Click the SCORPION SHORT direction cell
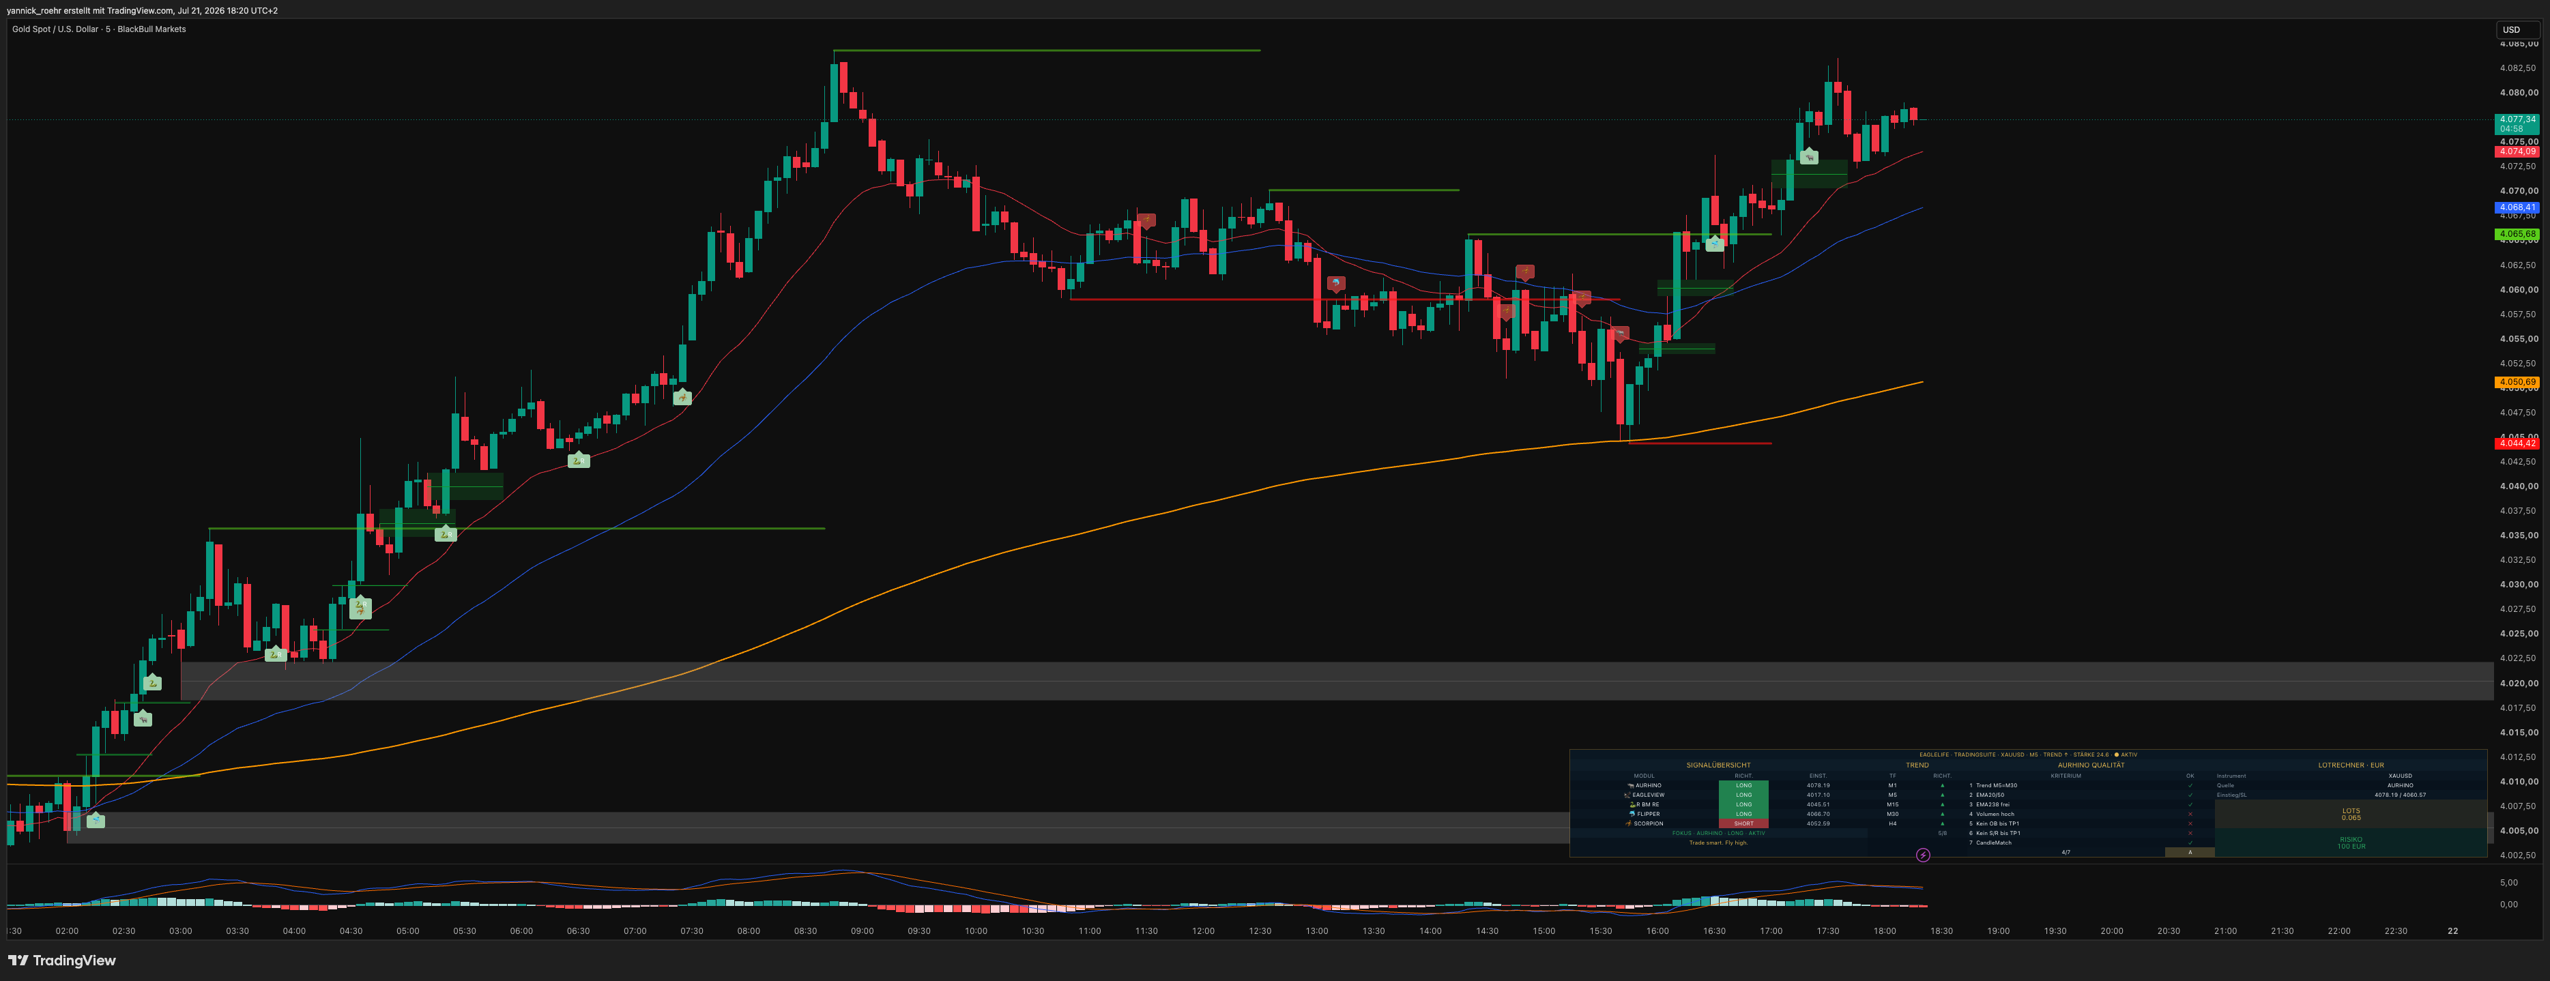Viewport: 2550px width, 981px height. point(1744,823)
